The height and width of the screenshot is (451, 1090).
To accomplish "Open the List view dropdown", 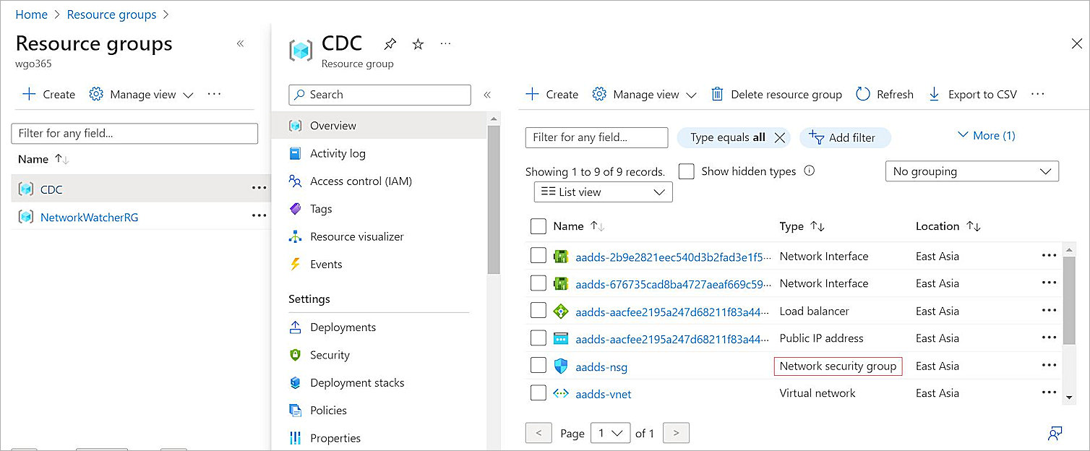I will [x=602, y=192].
